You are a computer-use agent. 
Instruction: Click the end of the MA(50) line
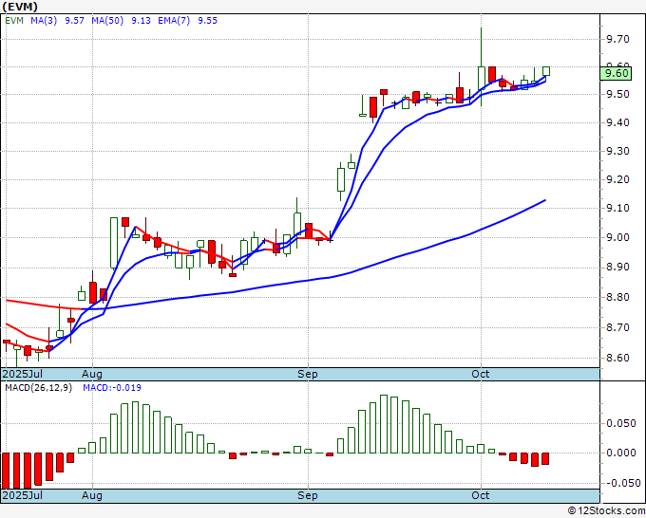(545, 200)
